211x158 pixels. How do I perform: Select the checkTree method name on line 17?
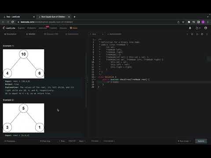click(x=125, y=79)
